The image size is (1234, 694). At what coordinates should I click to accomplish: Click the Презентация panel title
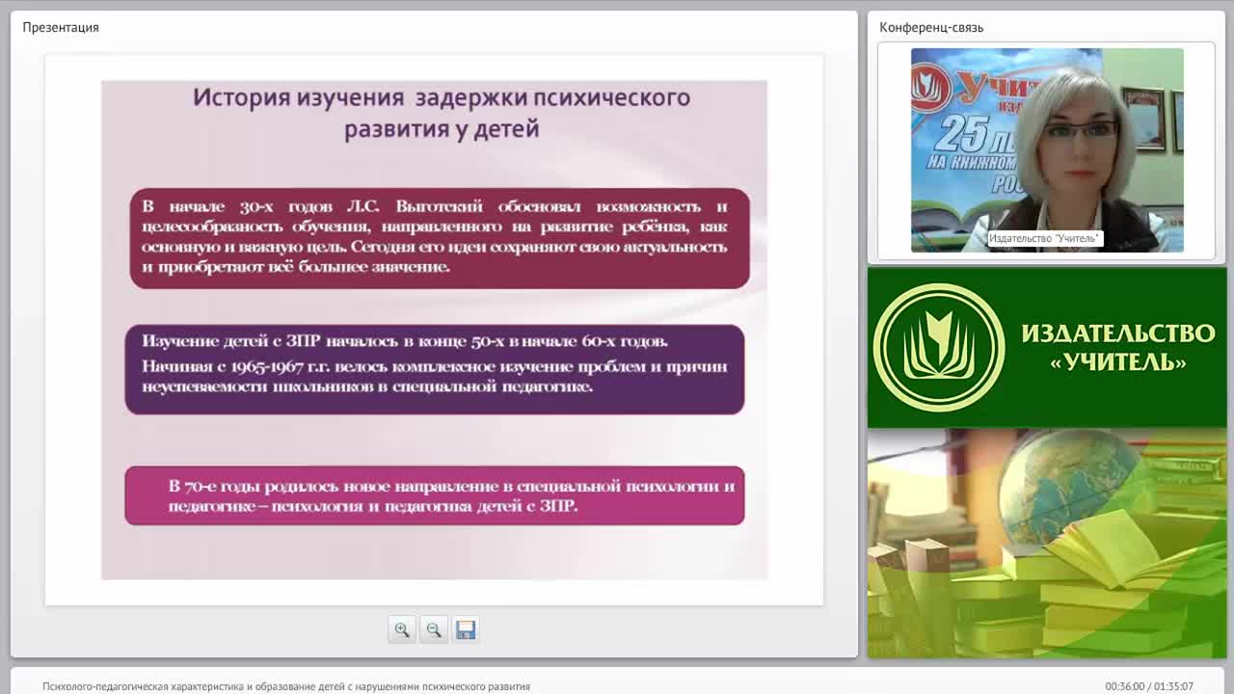click(61, 27)
